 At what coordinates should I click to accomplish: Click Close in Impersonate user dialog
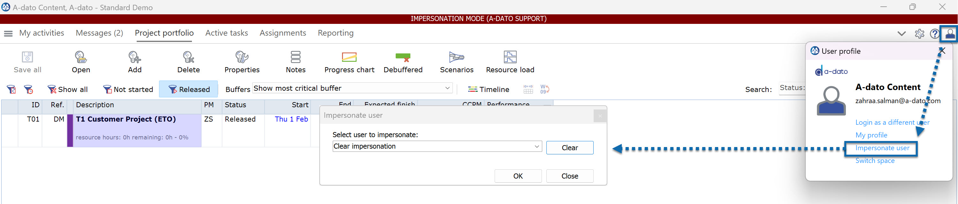coord(570,176)
